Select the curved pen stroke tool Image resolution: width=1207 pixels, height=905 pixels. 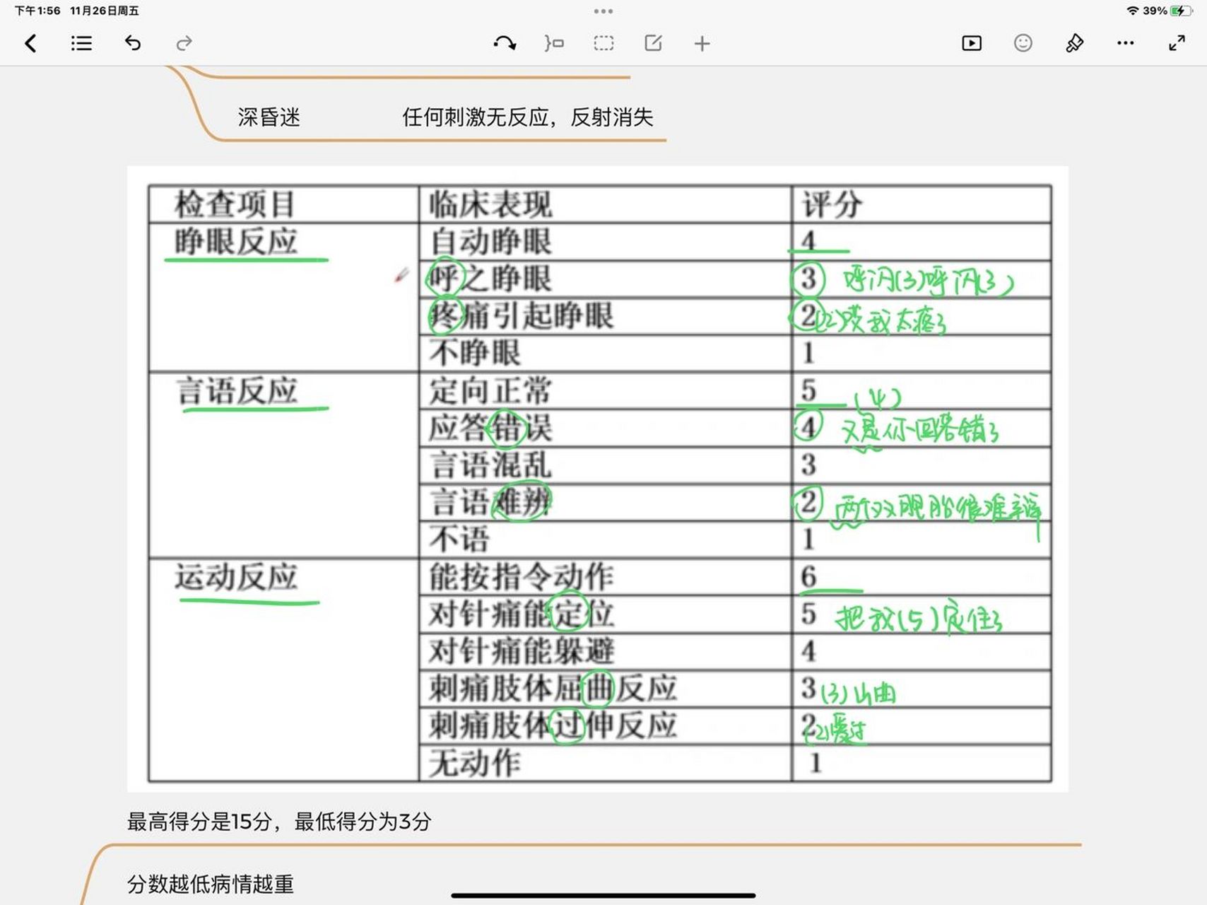(x=505, y=43)
